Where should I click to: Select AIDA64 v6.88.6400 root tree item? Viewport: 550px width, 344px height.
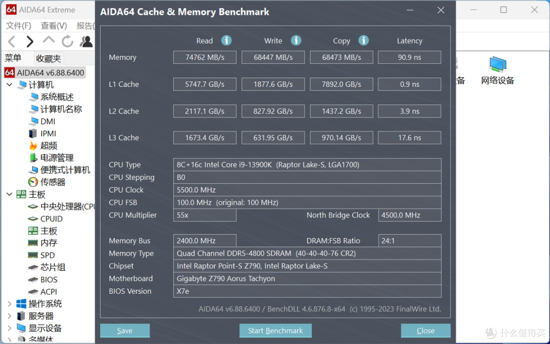pos(45,73)
